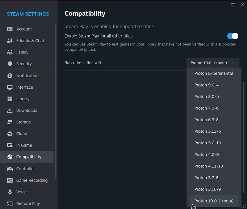
Task: Switch to Security settings
Action: point(27,64)
